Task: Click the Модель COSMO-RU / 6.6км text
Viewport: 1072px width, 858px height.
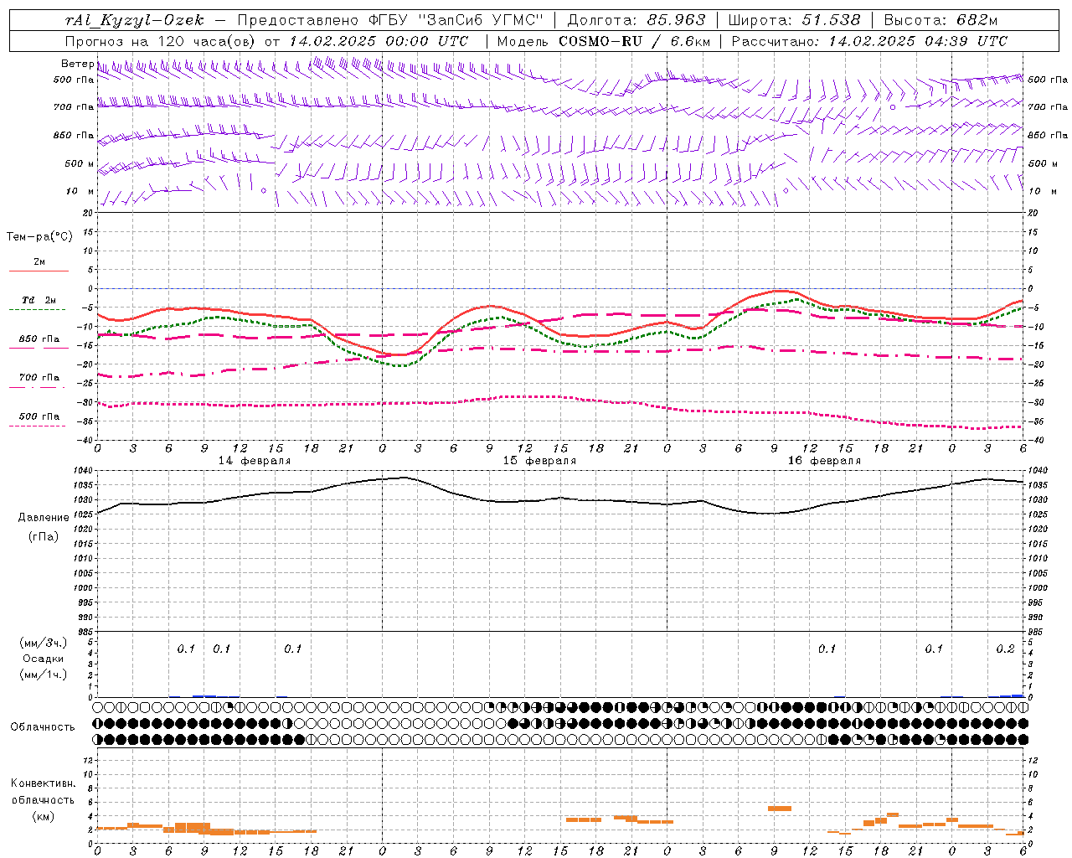Action: click(604, 41)
